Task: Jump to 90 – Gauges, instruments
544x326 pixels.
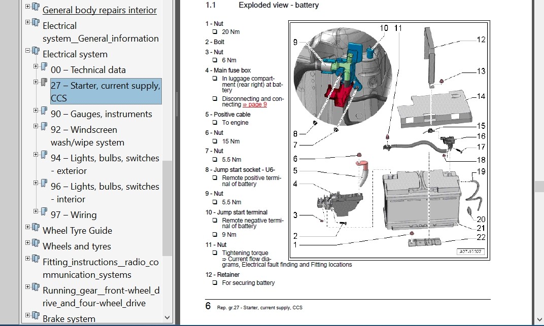Action: tap(101, 114)
